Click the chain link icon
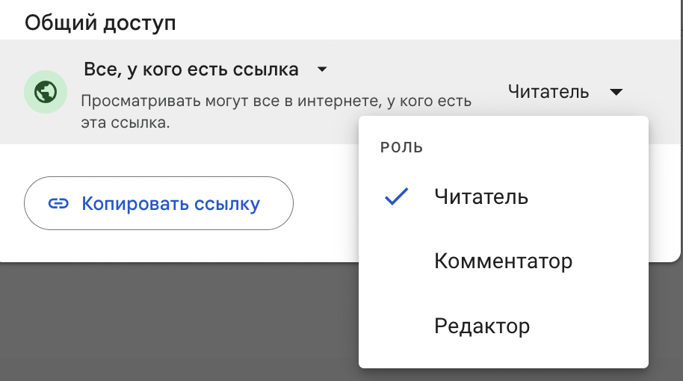683x381 pixels. pyautogui.click(x=58, y=203)
